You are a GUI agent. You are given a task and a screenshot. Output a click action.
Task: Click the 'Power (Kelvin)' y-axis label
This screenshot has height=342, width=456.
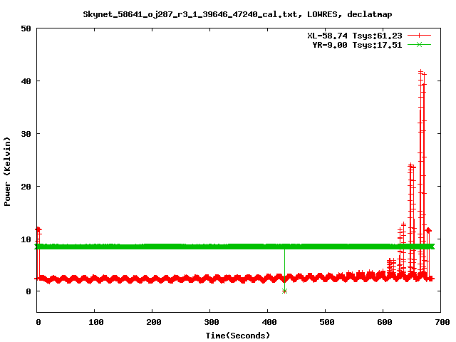click(7, 172)
